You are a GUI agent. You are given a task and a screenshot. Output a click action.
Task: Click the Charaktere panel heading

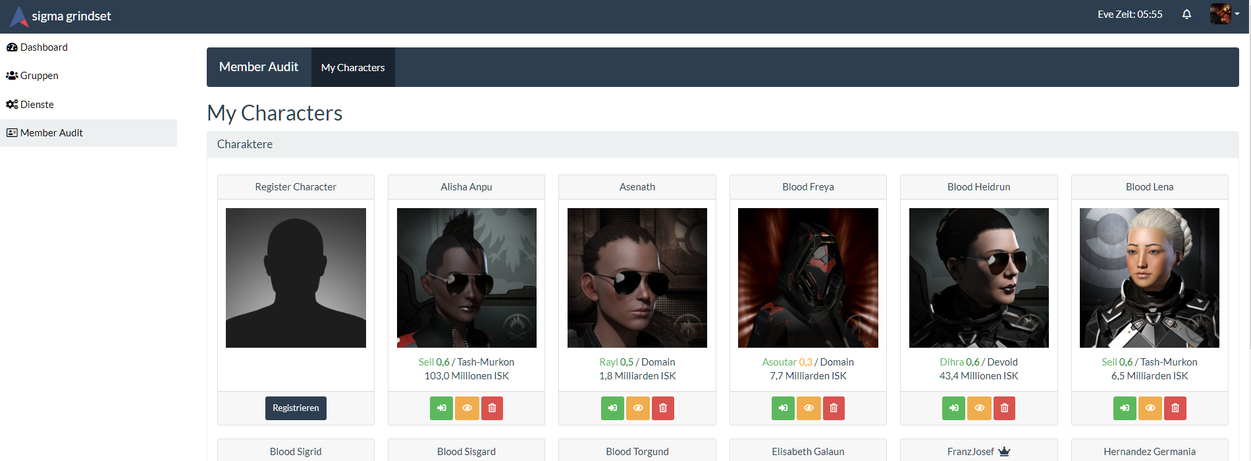[723, 144]
